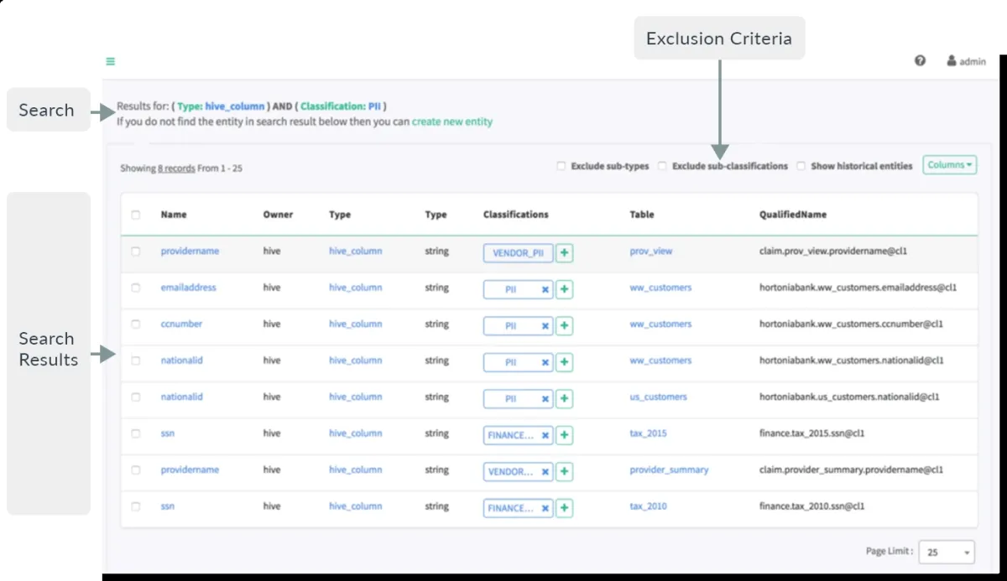Click PII classification tag in emailaddress row
1007x581 pixels.
click(510, 289)
